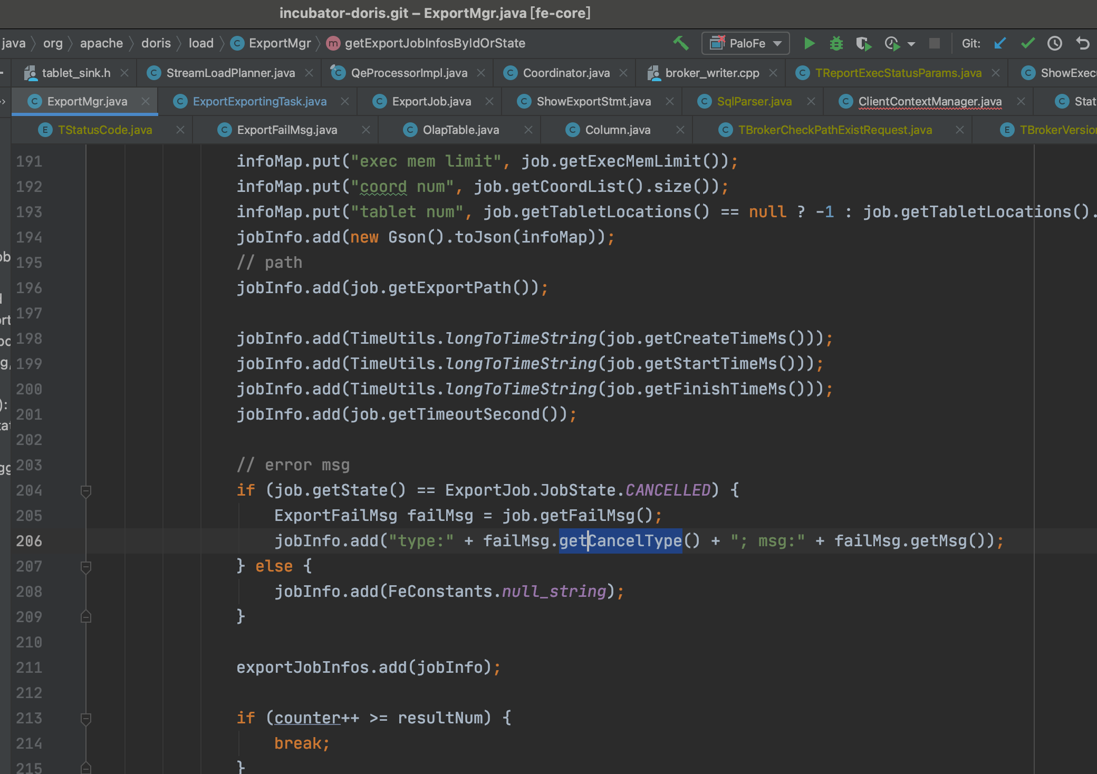Start debugging with the bug icon
The height and width of the screenshot is (774, 1097).
pyautogui.click(x=836, y=43)
